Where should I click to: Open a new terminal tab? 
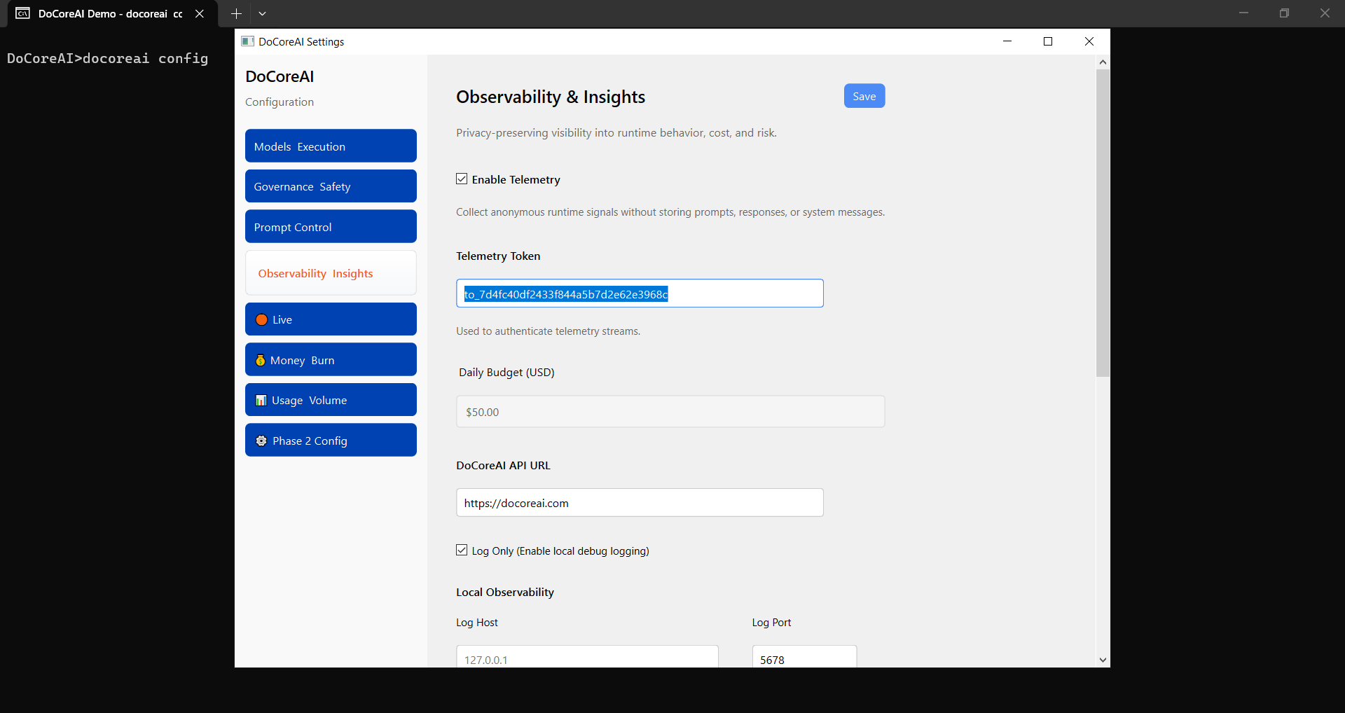pyautogui.click(x=236, y=13)
